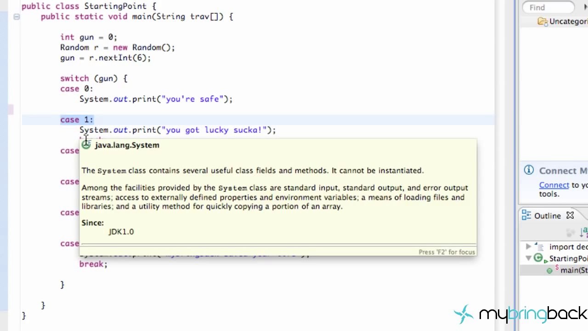Expand the import declarations node in Outline

(x=528, y=247)
